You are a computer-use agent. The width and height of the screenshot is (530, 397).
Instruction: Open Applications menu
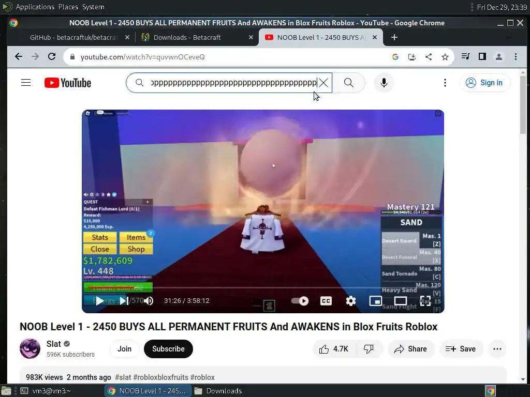[35, 7]
